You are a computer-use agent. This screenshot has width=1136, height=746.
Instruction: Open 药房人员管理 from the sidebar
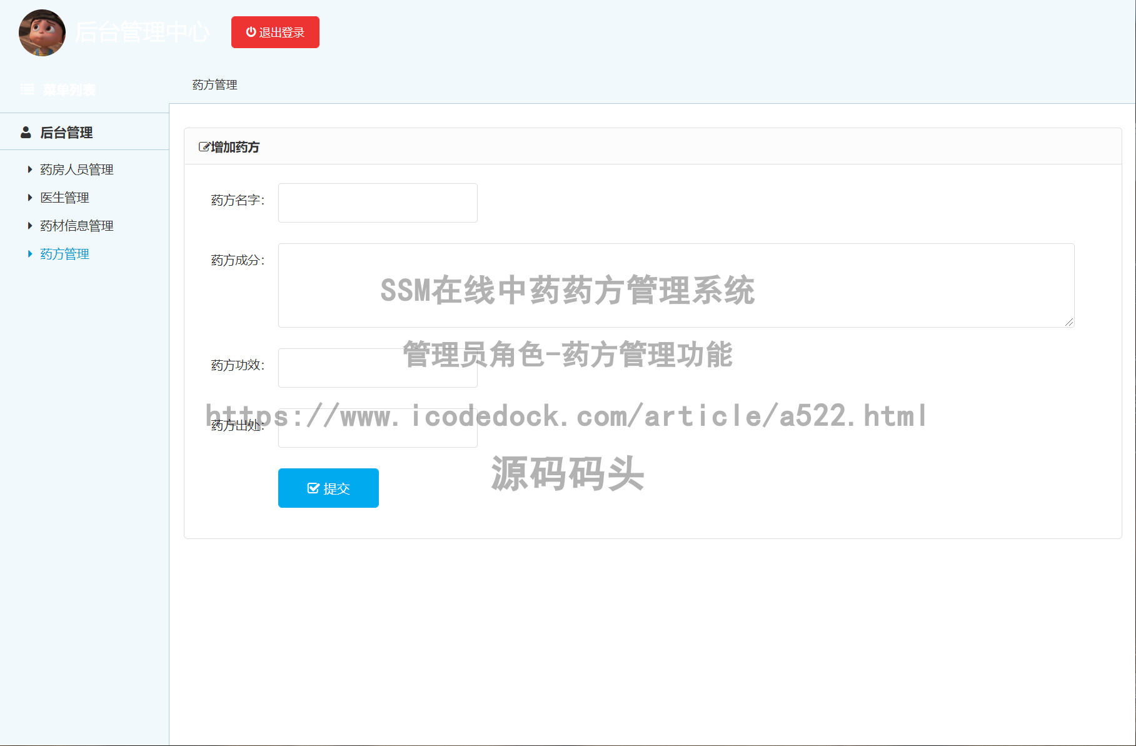76,169
